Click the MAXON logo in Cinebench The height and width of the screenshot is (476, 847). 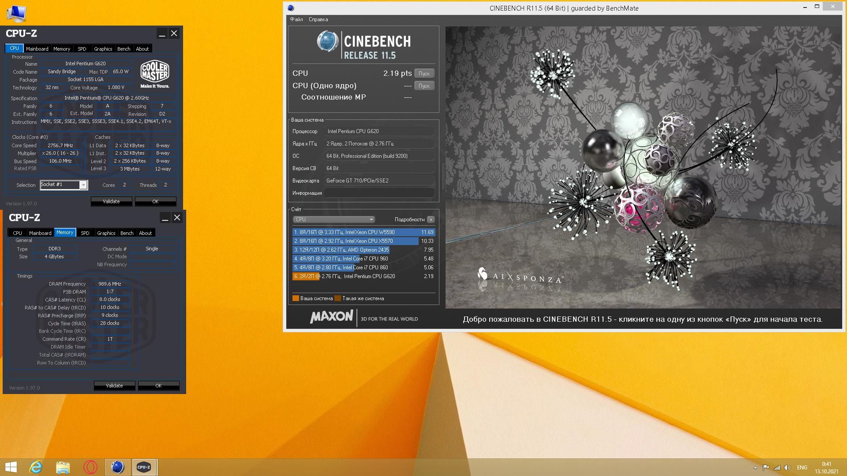pos(332,317)
